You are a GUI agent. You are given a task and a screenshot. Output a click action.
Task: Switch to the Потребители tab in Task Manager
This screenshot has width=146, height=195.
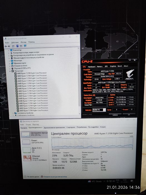tap(81, 127)
